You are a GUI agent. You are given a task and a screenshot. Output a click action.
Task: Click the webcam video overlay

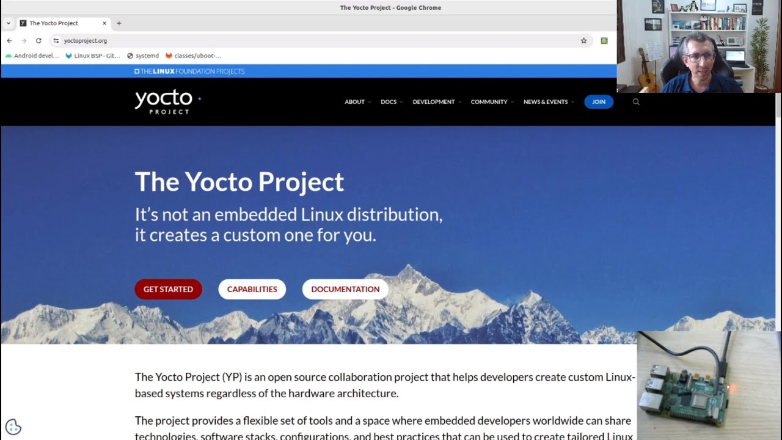point(699,46)
